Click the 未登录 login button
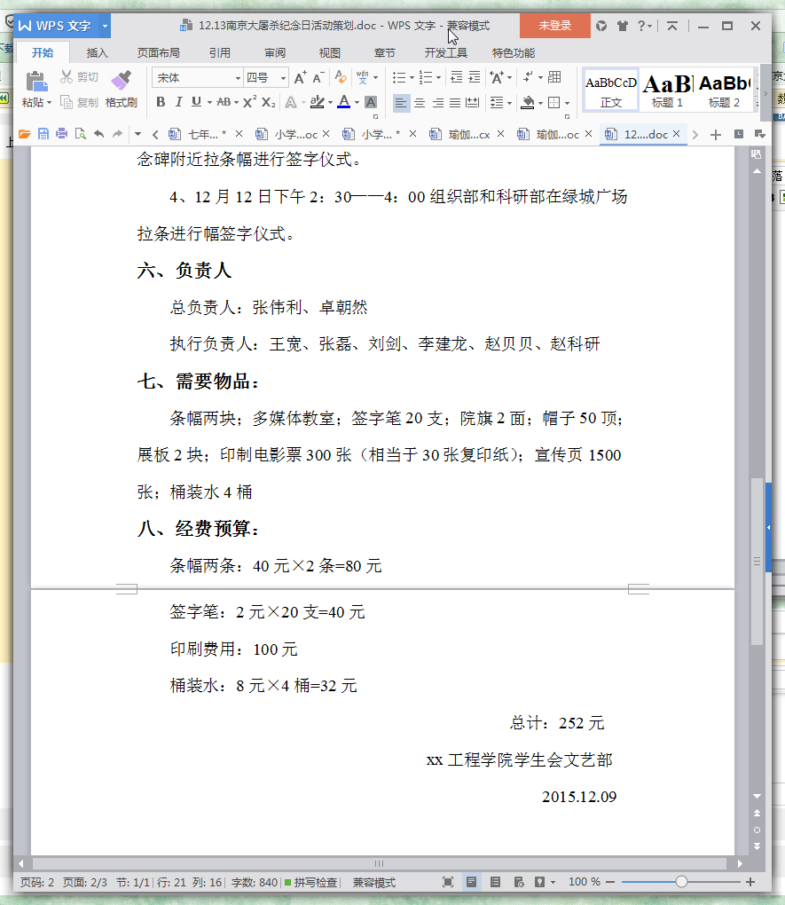Screen dimensions: 785x905 pos(554,26)
